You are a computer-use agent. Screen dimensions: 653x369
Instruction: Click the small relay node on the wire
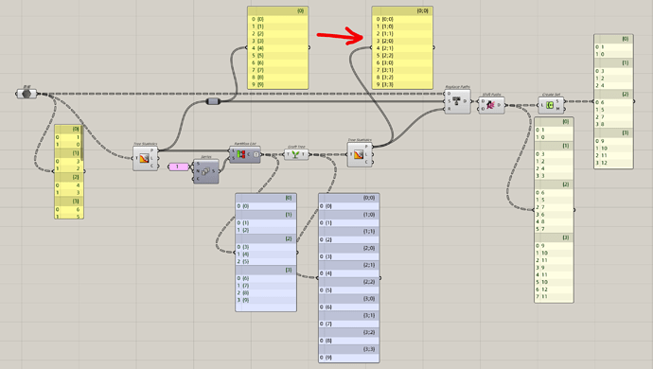click(213, 101)
